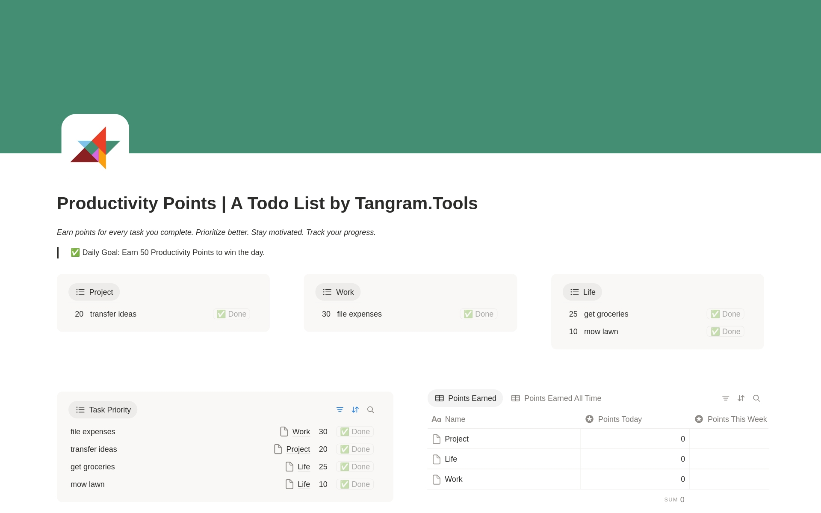
Task: Open Life page in Points Earned table
Action: pyautogui.click(x=451, y=459)
